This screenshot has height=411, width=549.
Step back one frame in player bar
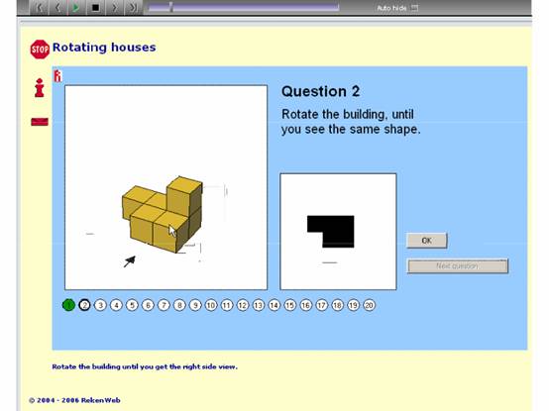(x=57, y=7)
